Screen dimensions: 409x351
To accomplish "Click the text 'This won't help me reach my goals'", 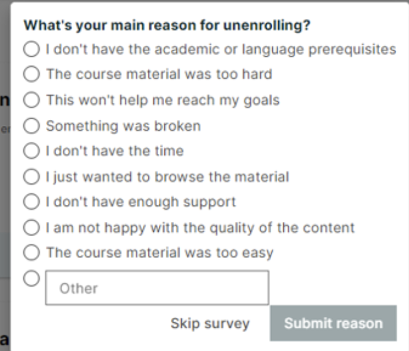I will pyautogui.click(x=163, y=100).
